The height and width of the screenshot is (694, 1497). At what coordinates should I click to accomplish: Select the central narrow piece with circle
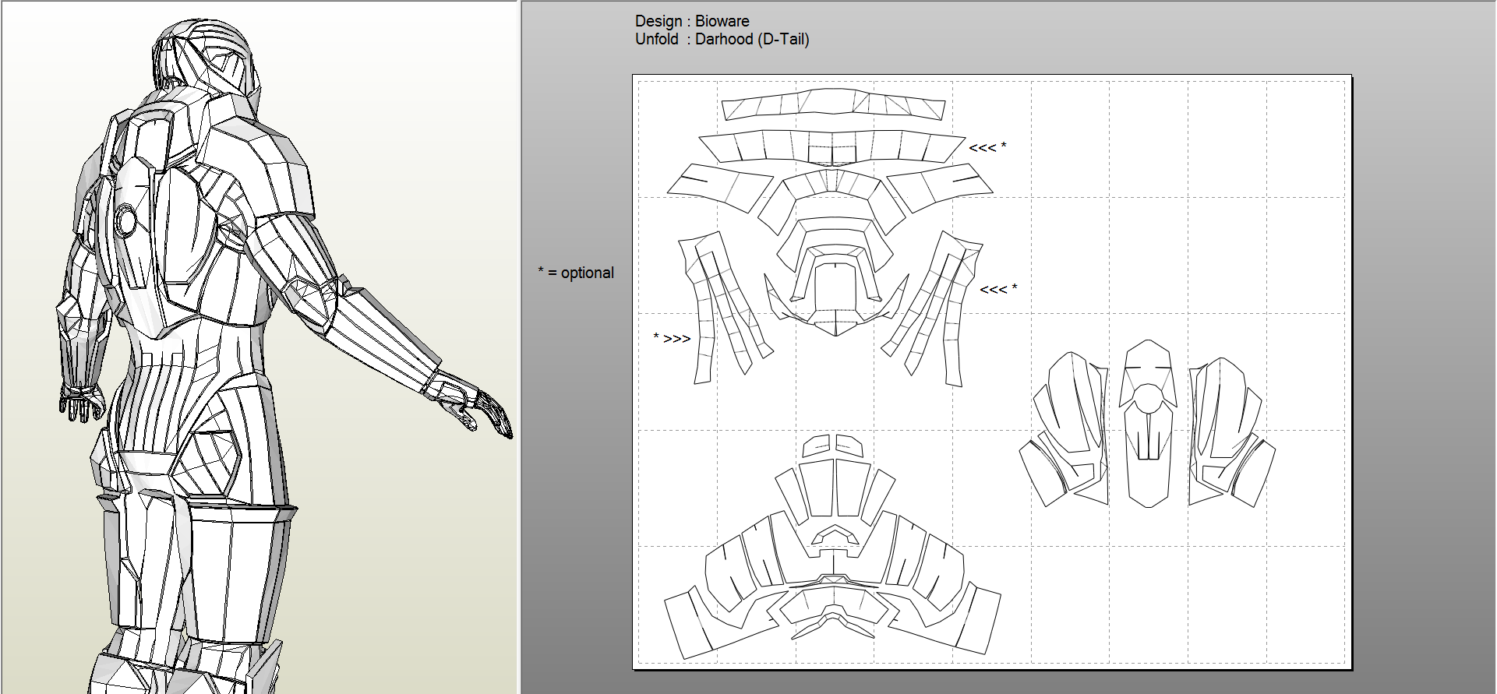tap(1147, 423)
